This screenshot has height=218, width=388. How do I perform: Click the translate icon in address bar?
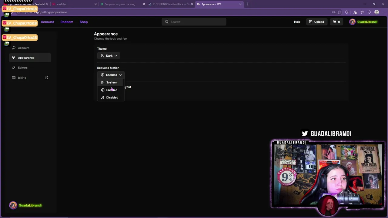point(333,12)
